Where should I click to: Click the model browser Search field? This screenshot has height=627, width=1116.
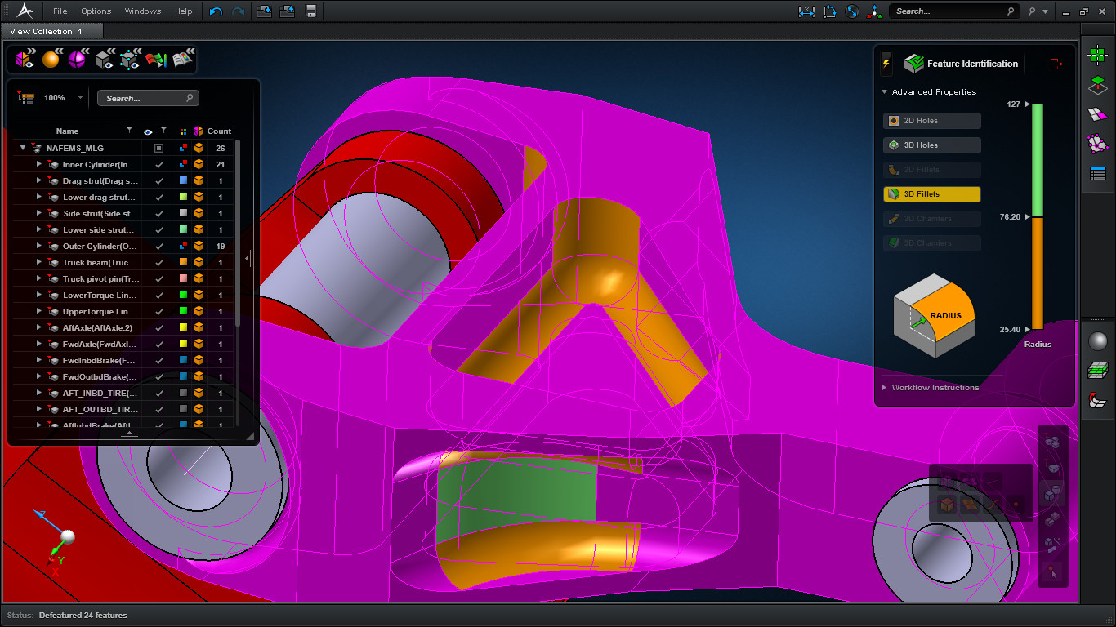[x=148, y=98]
